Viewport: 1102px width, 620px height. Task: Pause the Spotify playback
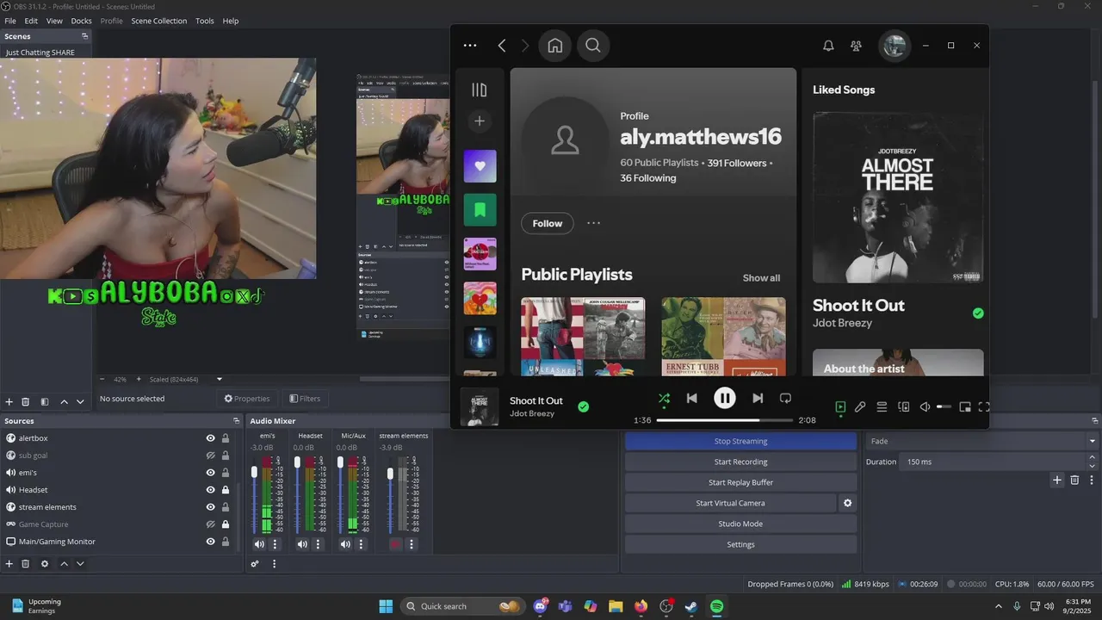[725, 398]
